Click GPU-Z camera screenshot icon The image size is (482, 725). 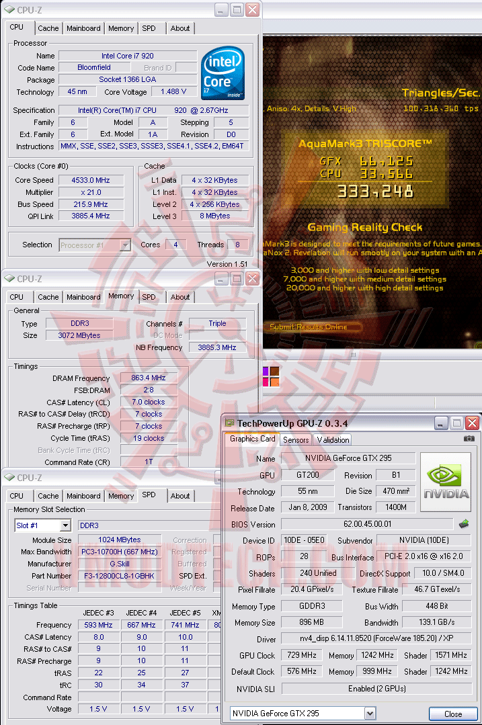click(x=469, y=438)
